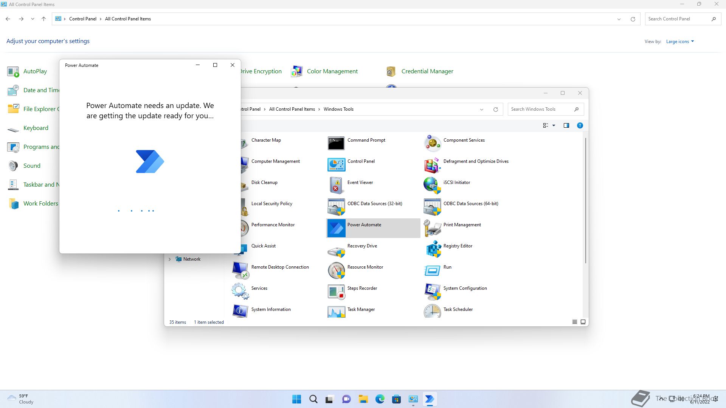Image resolution: width=726 pixels, height=408 pixels.
Task: Open the Remote Desktop Connection icon
Action: (x=240, y=270)
